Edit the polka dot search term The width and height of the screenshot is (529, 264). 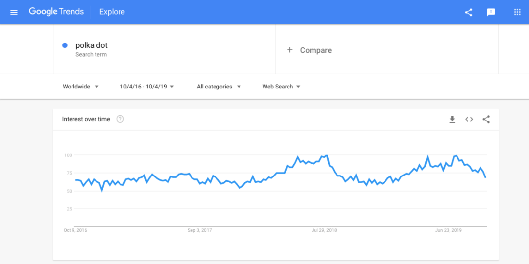click(x=92, y=45)
